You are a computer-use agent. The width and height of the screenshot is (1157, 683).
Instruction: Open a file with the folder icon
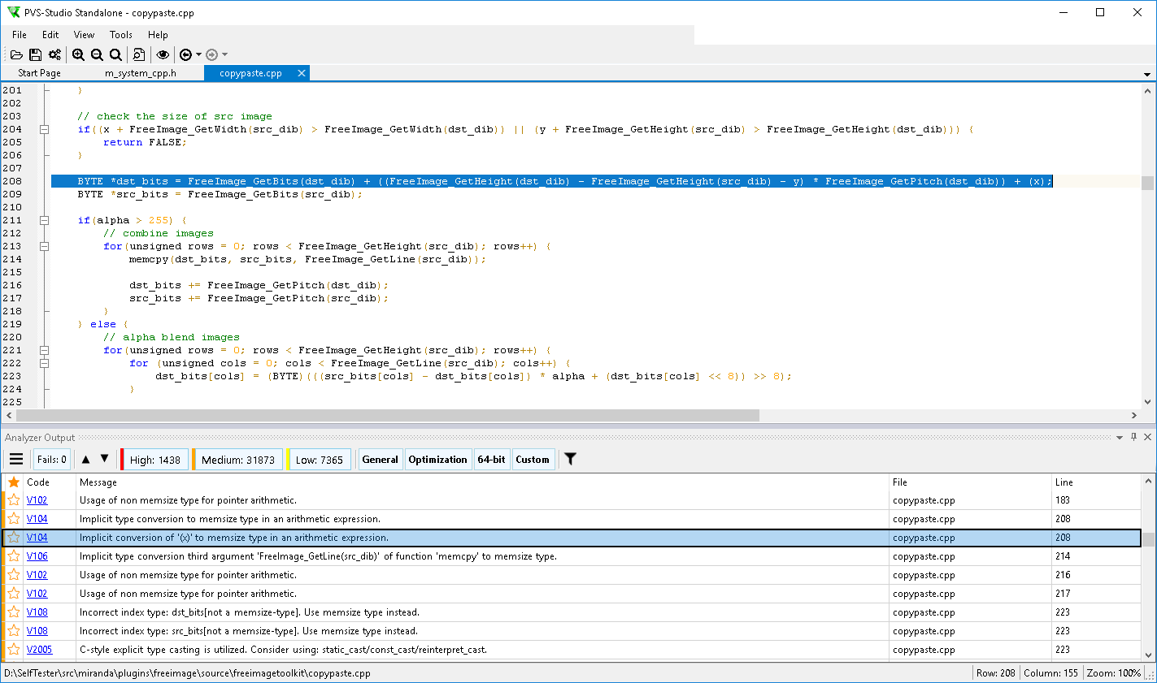click(16, 54)
